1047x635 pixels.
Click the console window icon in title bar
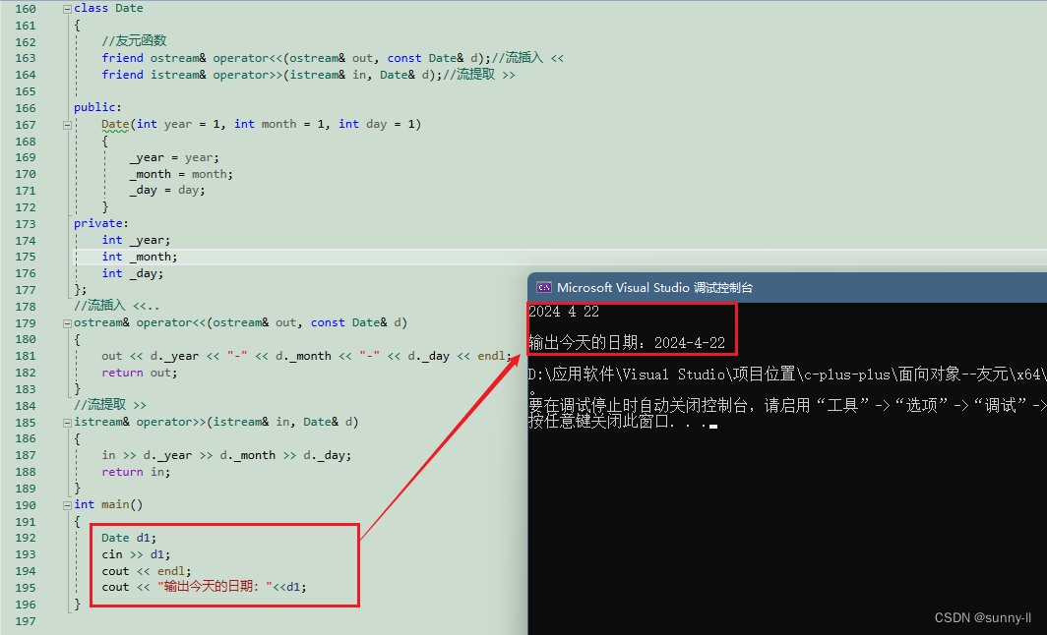(x=544, y=287)
